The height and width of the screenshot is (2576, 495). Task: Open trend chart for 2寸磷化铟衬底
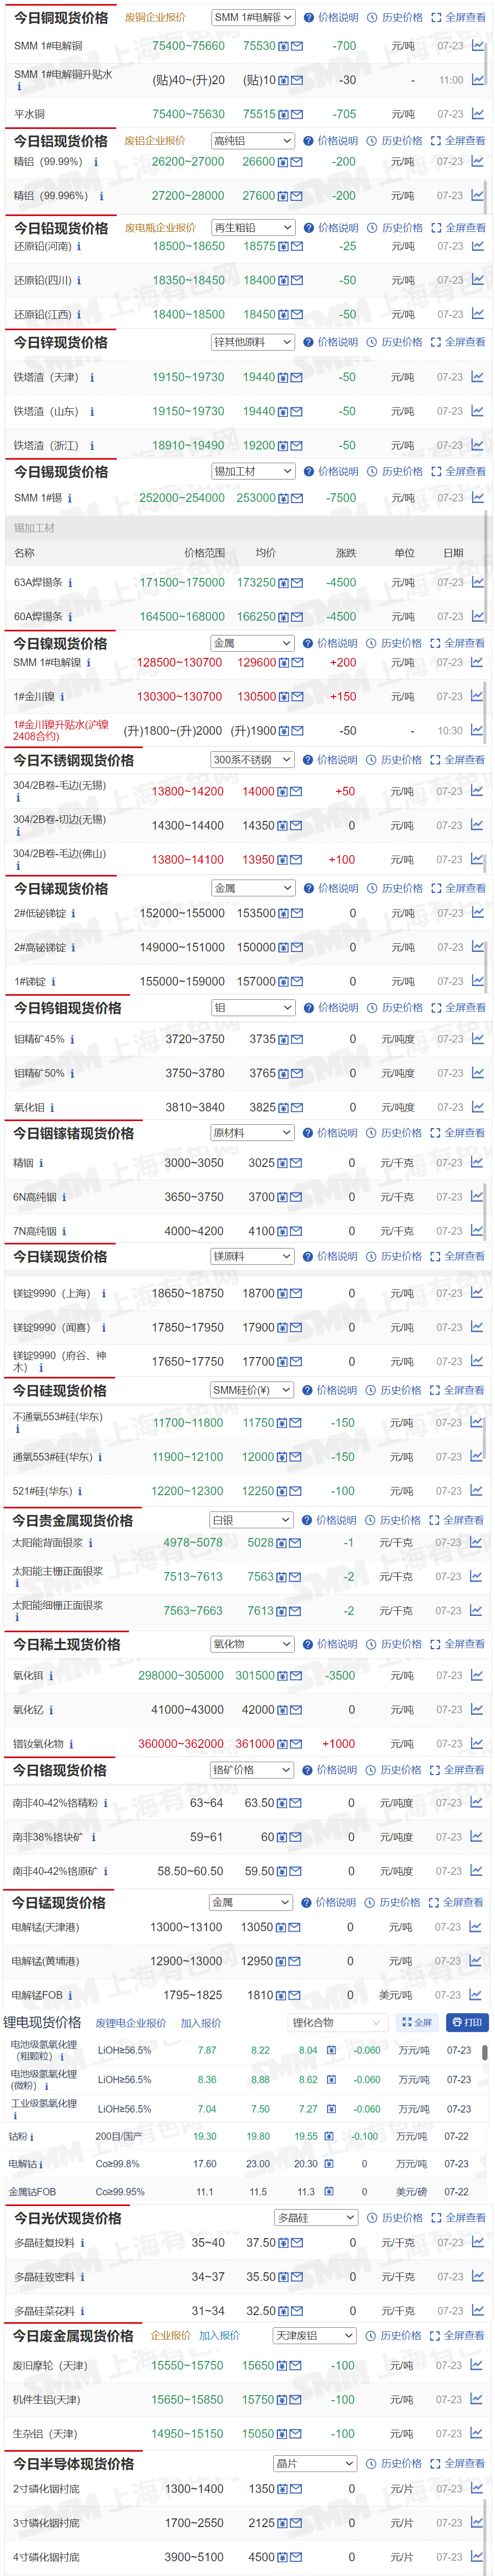click(x=477, y=2489)
